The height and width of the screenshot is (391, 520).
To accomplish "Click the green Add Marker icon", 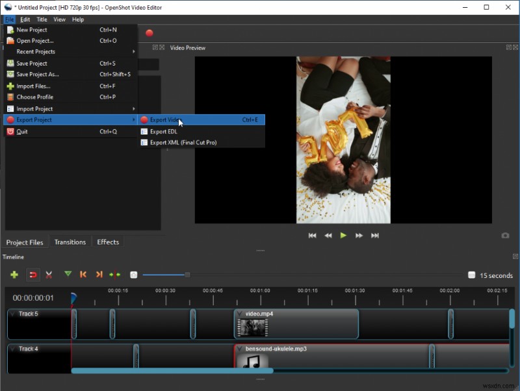I will tap(68, 275).
